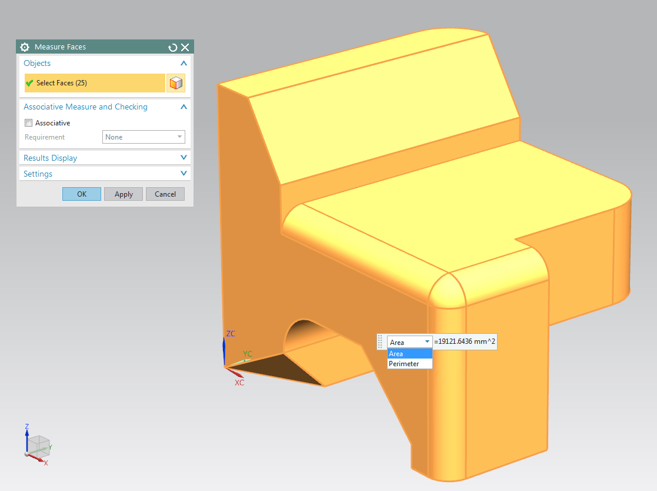Click the XC axis of the WCS
The width and height of the screenshot is (657, 491).
(x=235, y=372)
